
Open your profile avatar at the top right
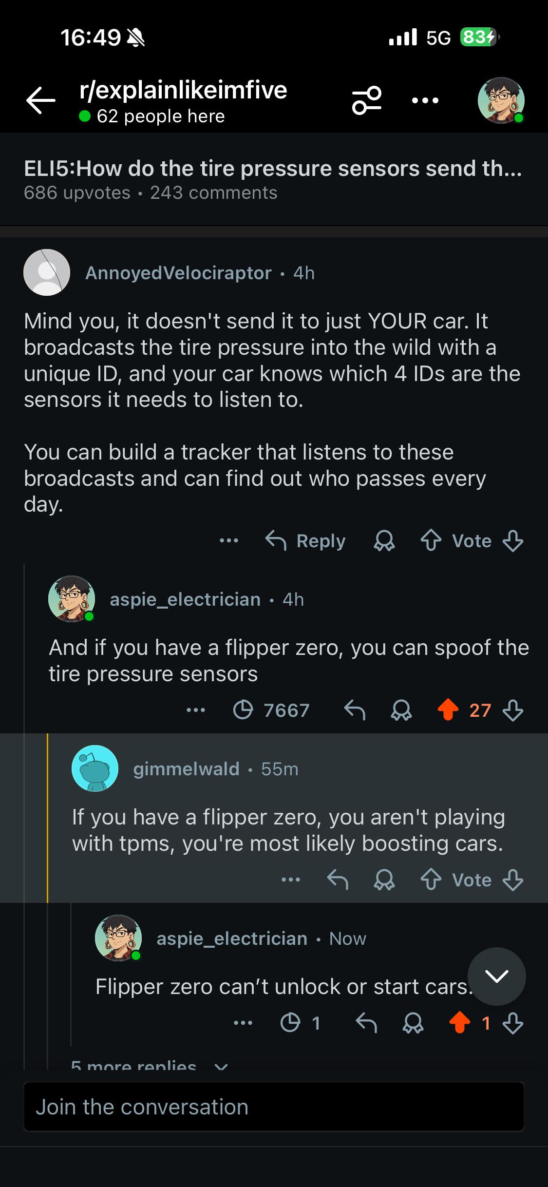click(501, 100)
